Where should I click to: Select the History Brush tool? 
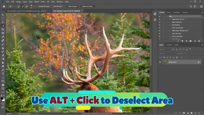tap(3, 52)
